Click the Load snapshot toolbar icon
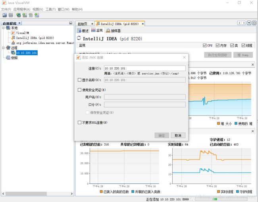Viewport: 258px width, 202px height. [x=5, y=15]
